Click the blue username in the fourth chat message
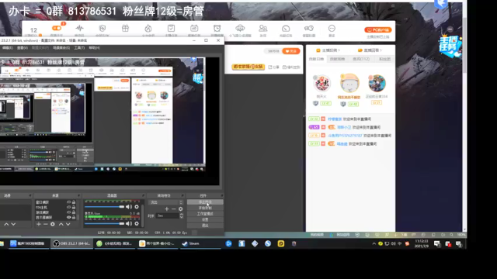This screenshot has width=497, height=279. (342, 144)
